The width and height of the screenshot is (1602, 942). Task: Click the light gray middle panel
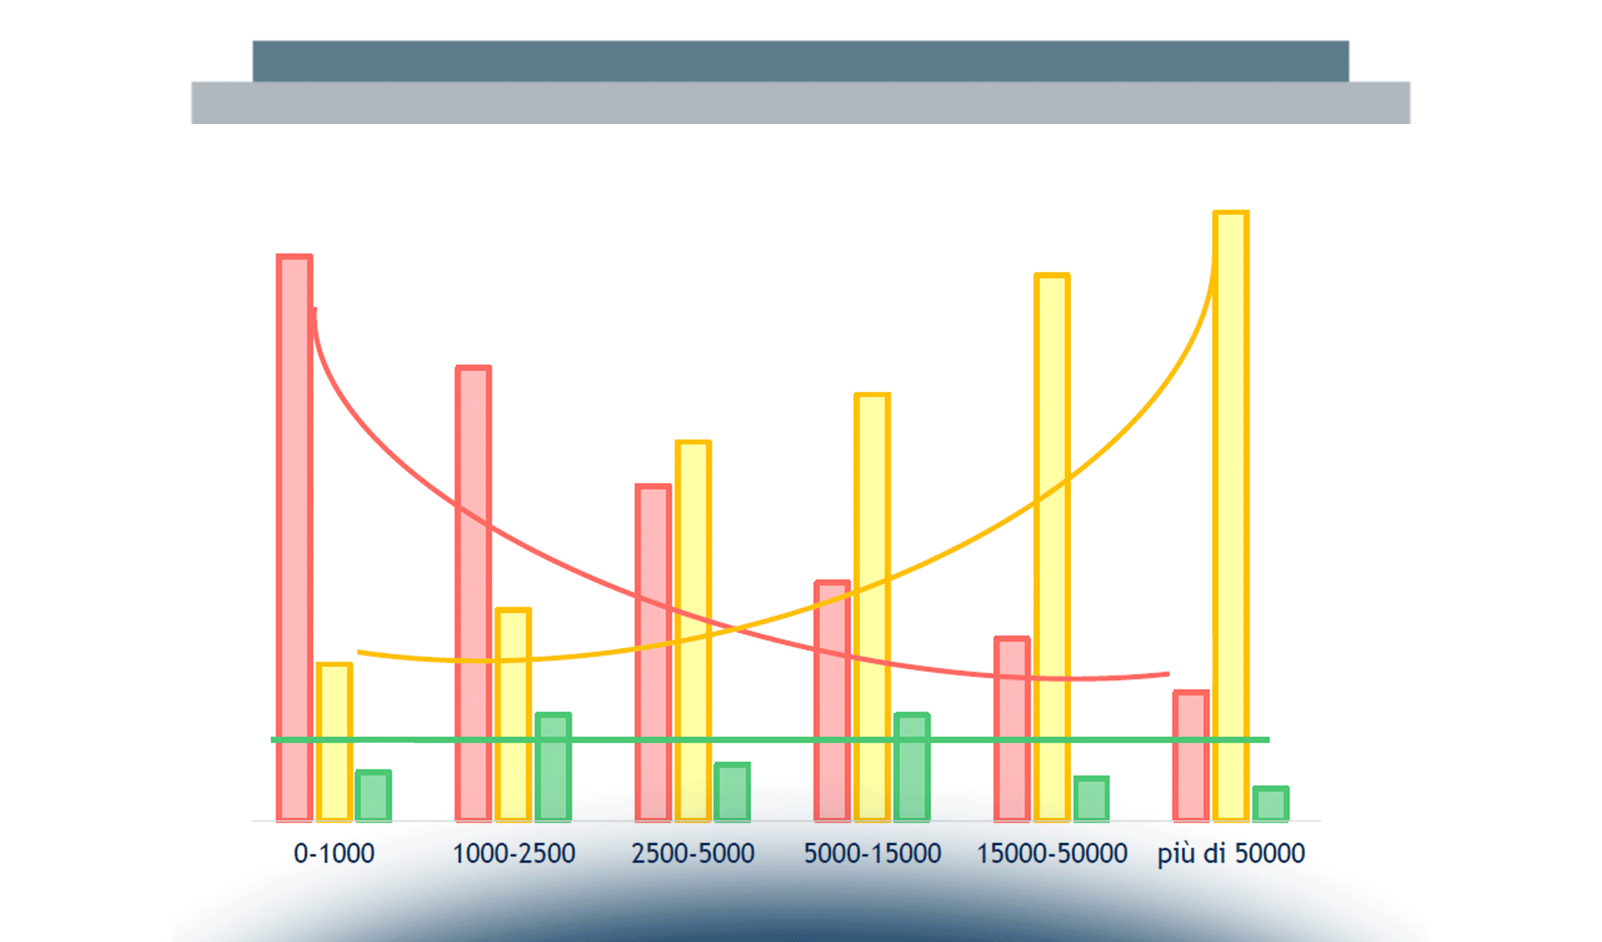801,104
